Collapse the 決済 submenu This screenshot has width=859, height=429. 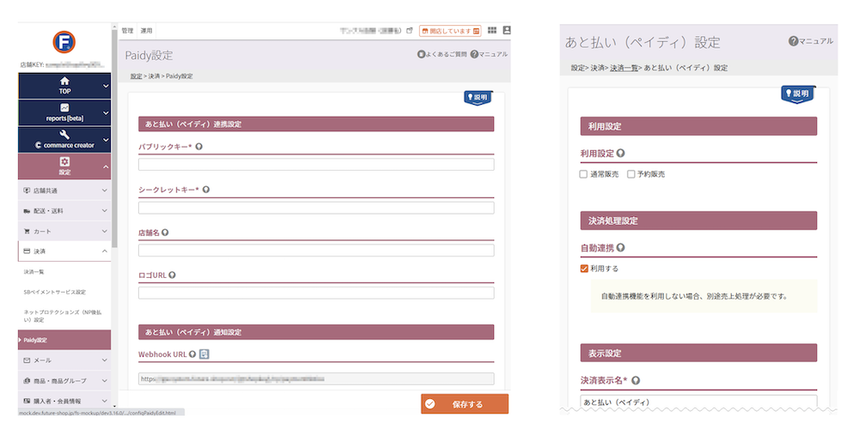(64, 251)
